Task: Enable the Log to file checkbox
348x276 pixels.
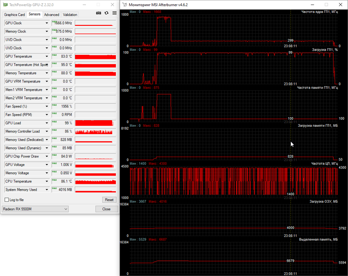Action: 6,200
